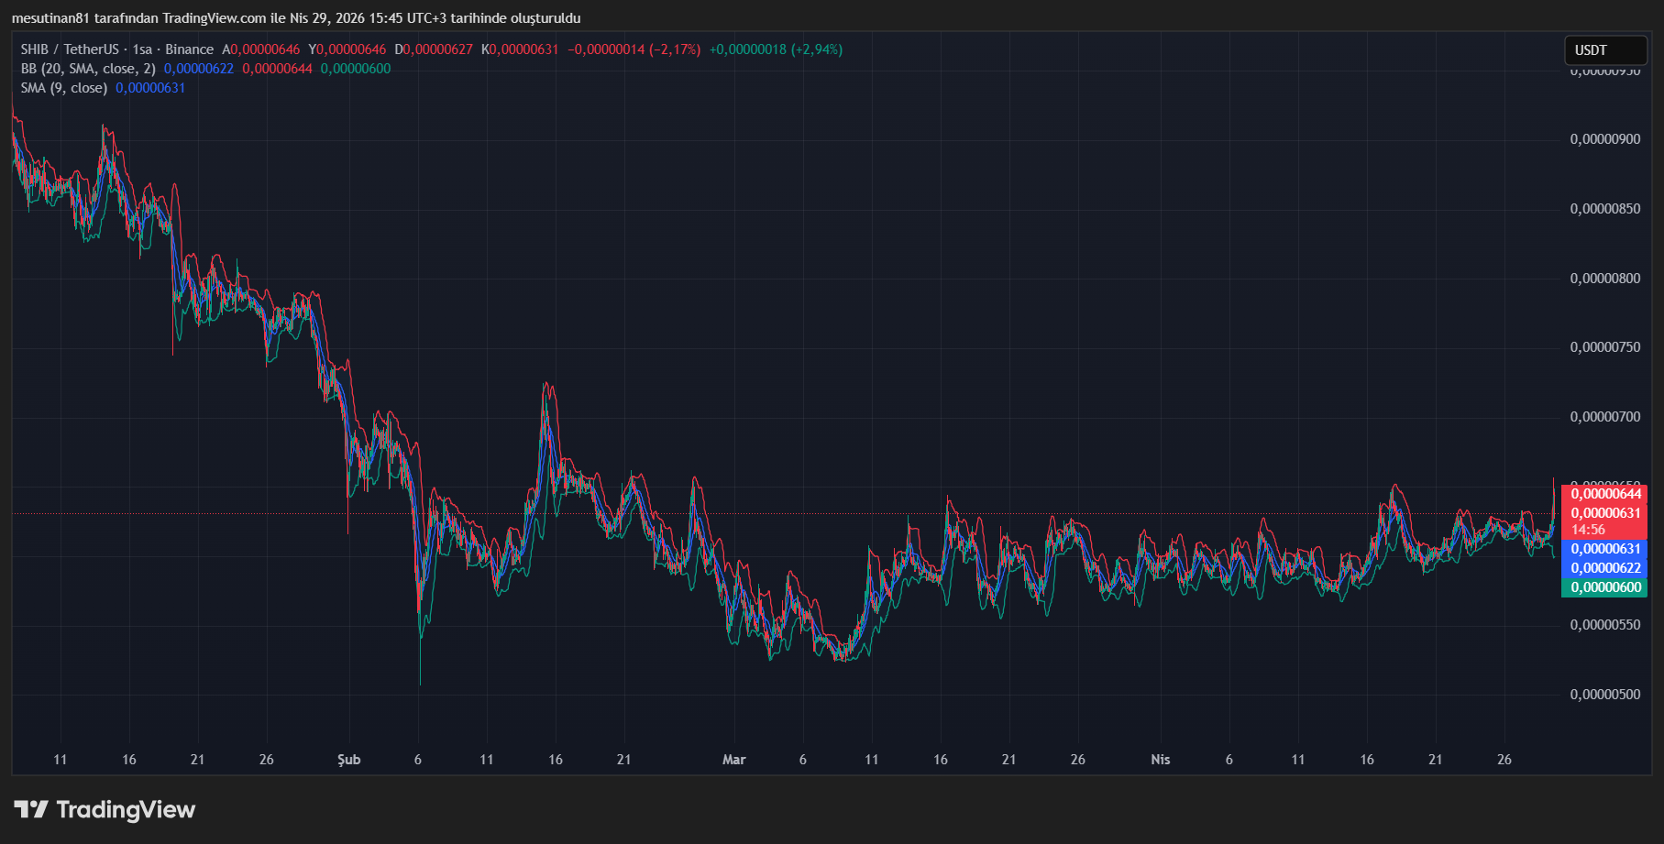The width and height of the screenshot is (1664, 844).
Task: Click the TradingView logo icon
Action: click(31, 809)
